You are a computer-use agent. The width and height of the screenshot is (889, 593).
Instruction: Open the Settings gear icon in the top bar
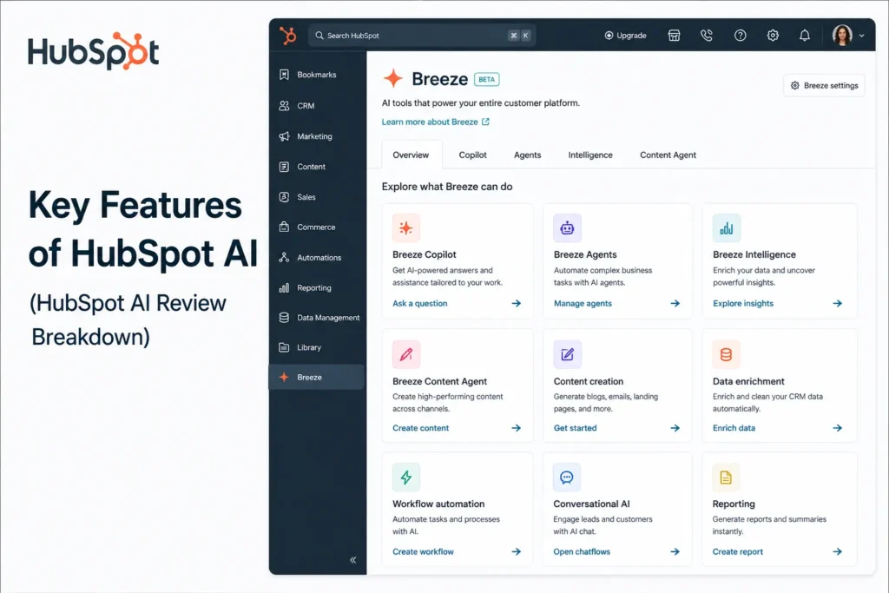[772, 35]
